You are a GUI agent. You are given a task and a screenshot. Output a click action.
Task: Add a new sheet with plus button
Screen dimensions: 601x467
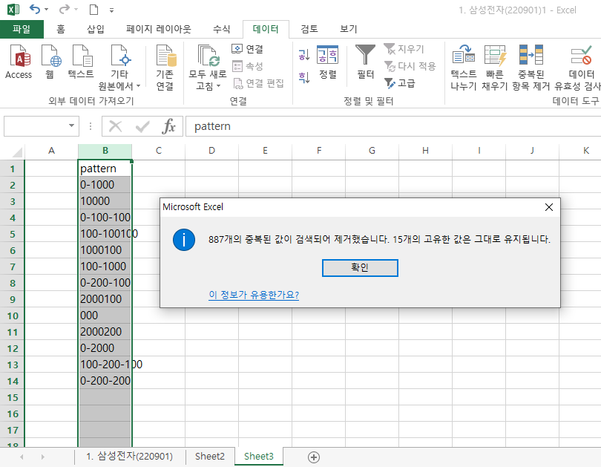pos(314,457)
